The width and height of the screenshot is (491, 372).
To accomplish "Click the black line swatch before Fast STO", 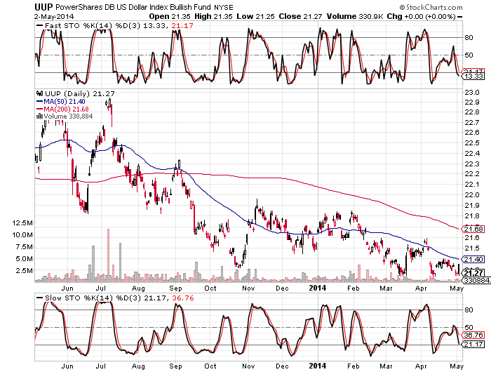I will pyautogui.click(x=40, y=26).
